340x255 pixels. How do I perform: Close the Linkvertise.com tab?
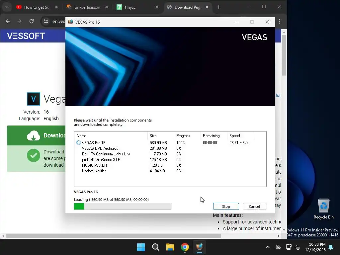coord(107,7)
